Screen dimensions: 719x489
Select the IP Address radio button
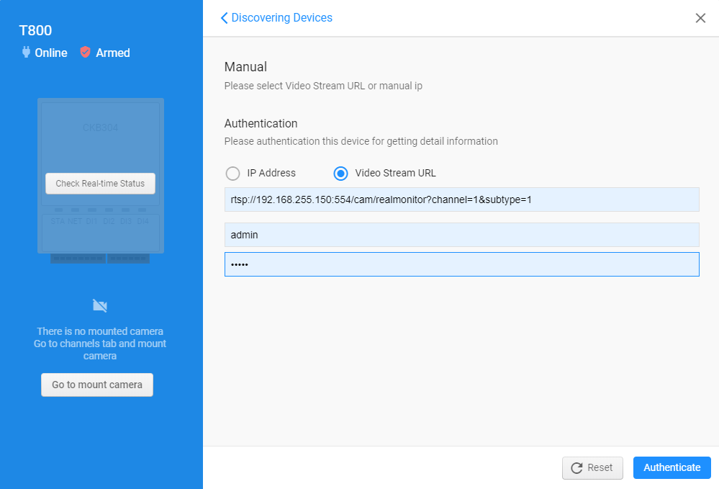pyautogui.click(x=232, y=174)
